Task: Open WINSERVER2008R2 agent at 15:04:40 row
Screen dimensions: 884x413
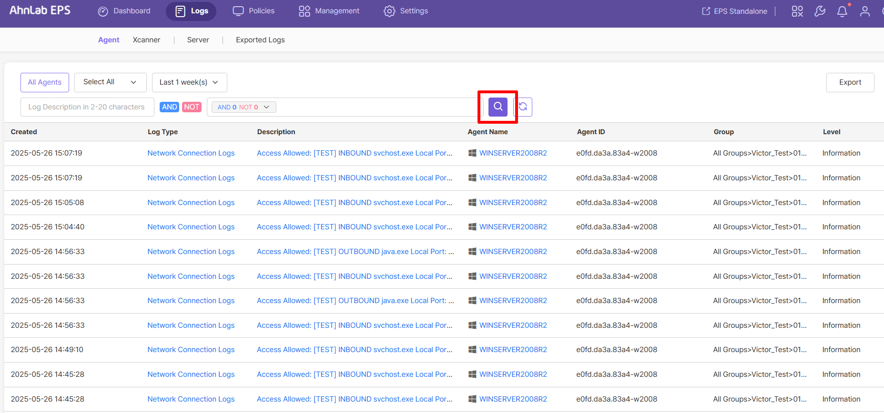Action: [x=513, y=227]
